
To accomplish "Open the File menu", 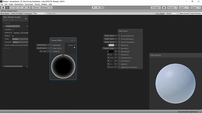I will click(x=2, y=4).
